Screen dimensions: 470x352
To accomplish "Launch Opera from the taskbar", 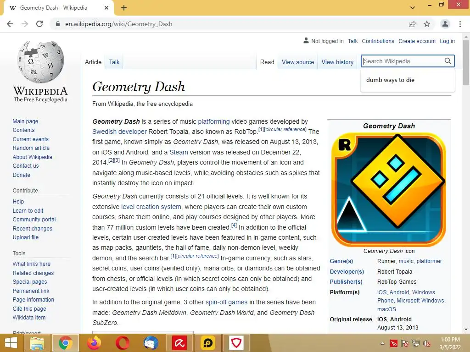I will pos(122,343).
